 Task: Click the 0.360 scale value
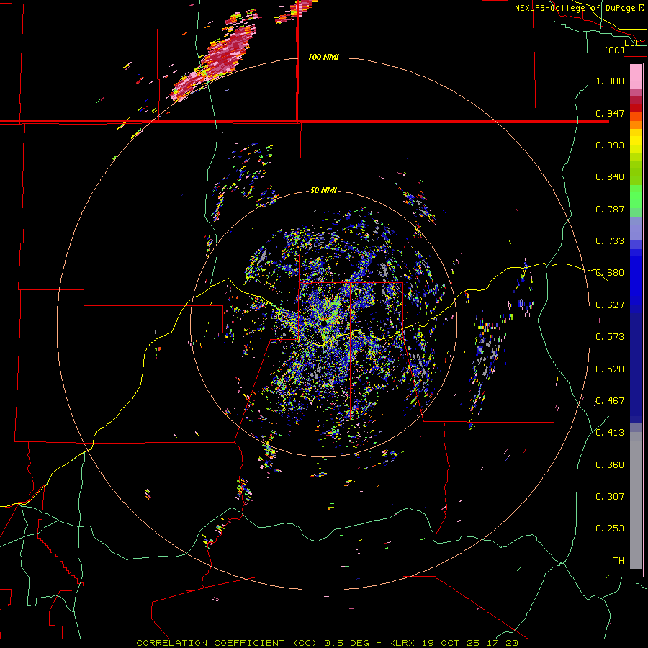click(x=610, y=465)
